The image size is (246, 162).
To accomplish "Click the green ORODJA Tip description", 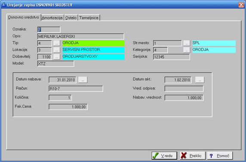I will point(93,43).
